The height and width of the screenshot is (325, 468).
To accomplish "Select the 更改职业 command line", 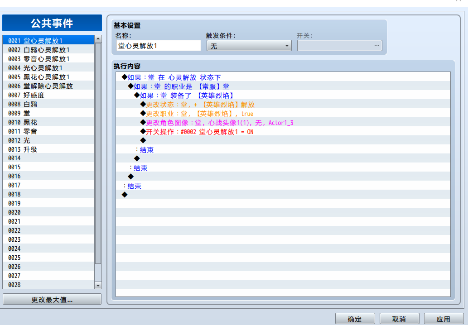I will 283,114.
